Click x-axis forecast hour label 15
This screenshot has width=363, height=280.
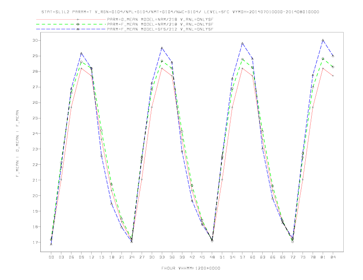click(101, 257)
